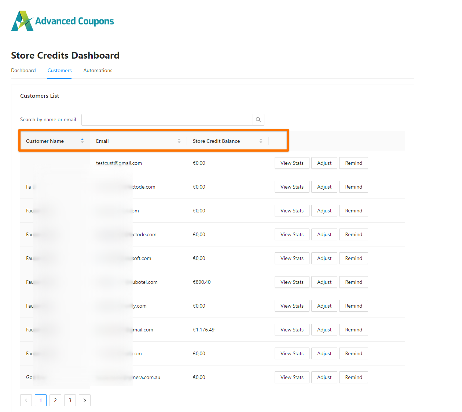Screen dimensions: 462x412
Task: View Stats for the customer with €1.176,49 balance
Action: coord(291,329)
